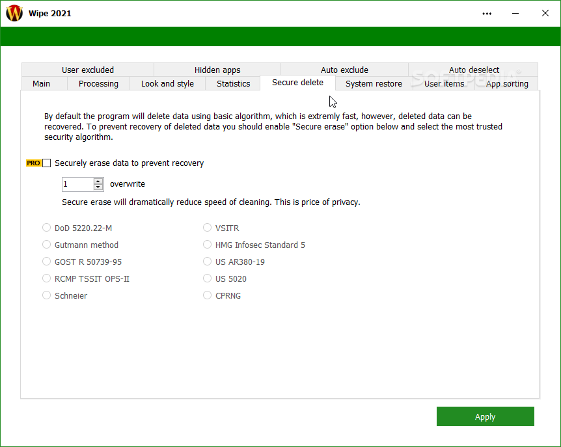Click the 'overwrite' label text
Image resolution: width=561 pixels, height=447 pixels.
128,183
